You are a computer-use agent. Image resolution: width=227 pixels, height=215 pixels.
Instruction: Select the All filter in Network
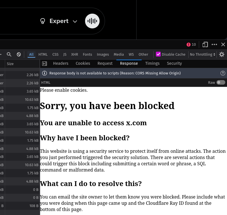[x=31, y=54]
